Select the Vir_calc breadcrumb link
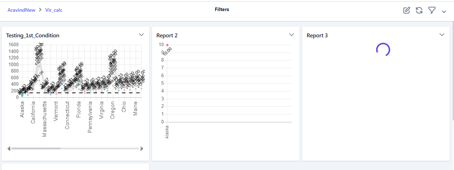The image size is (454, 170). point(54,10)
